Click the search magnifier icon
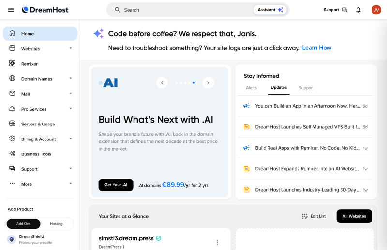387x250 pixels. click(118, 10)
